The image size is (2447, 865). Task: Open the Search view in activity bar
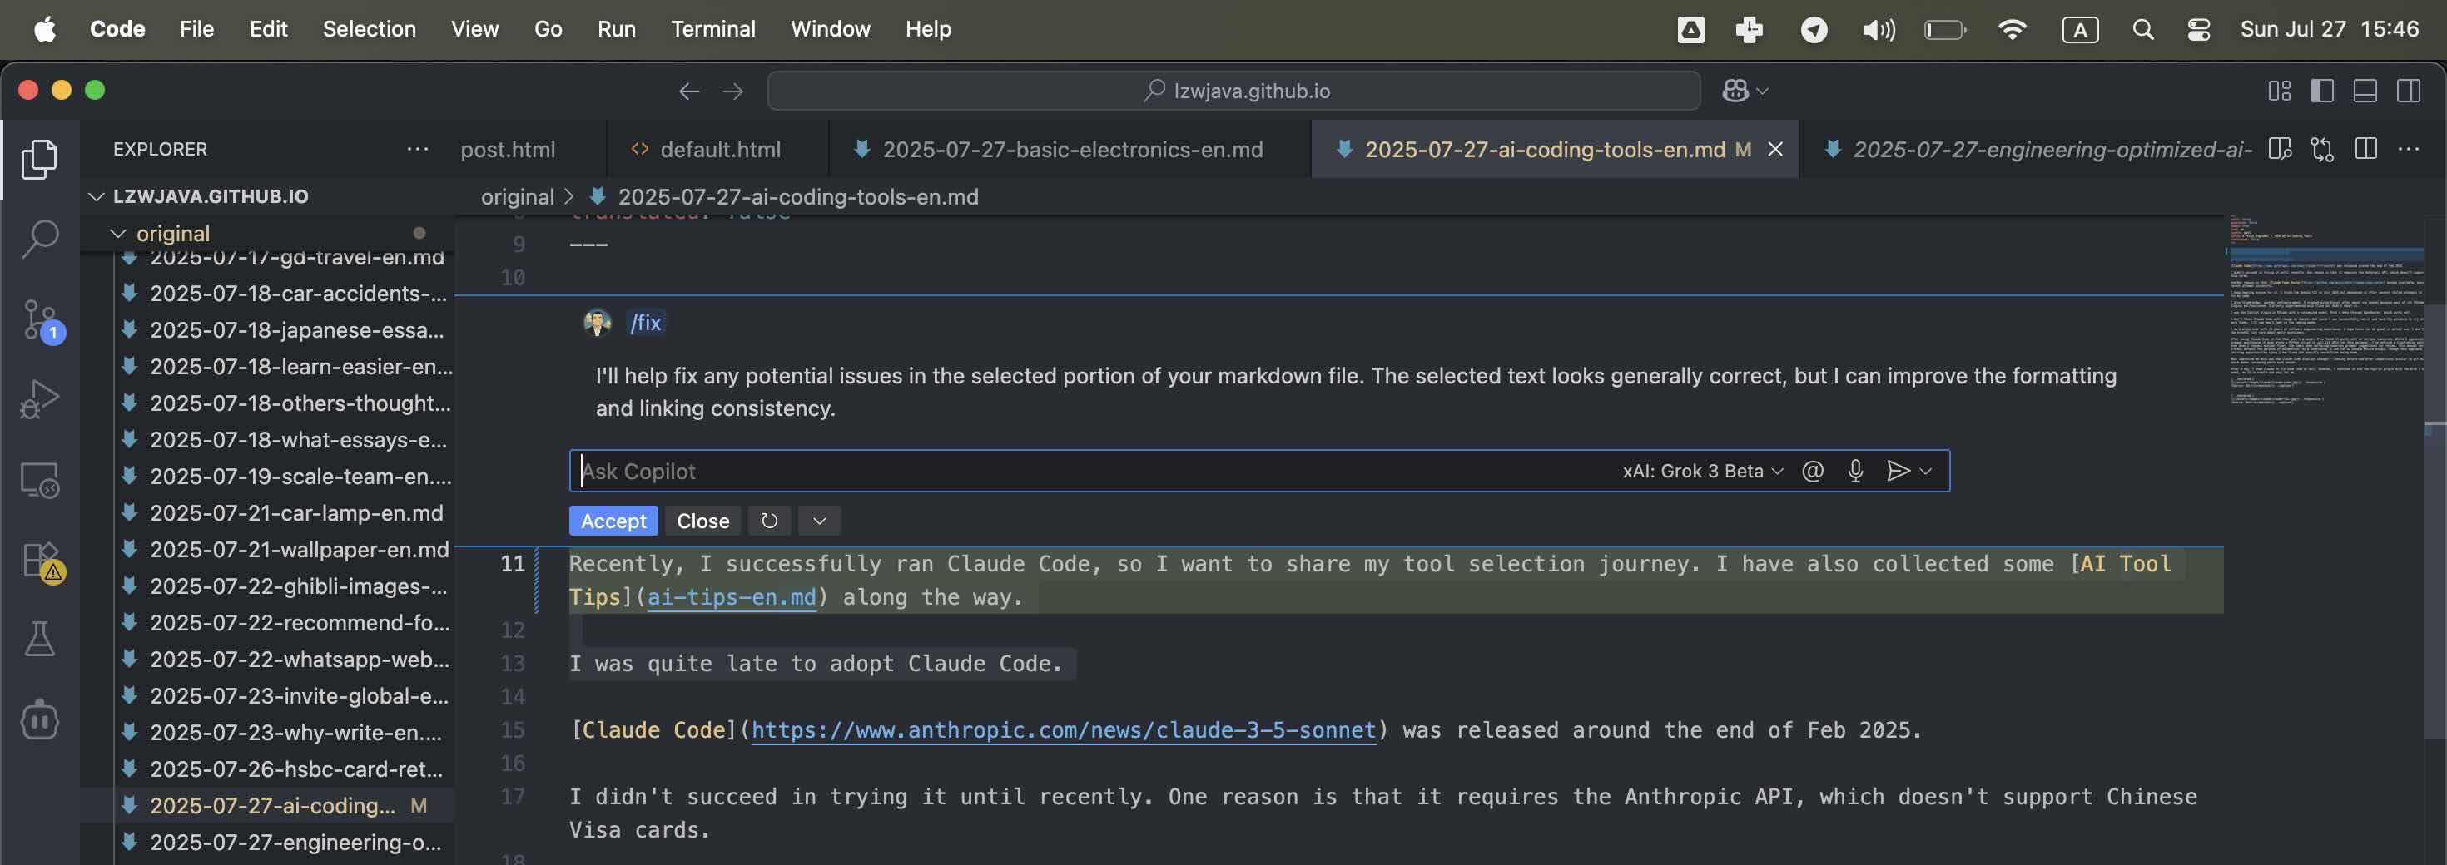(39, 239)
